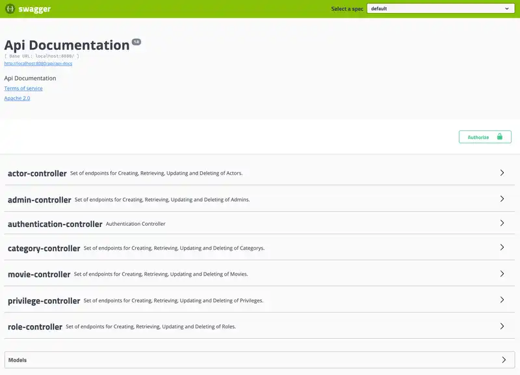520x375 pixels.
Task: Click the Models section heading
Action: 18,359
